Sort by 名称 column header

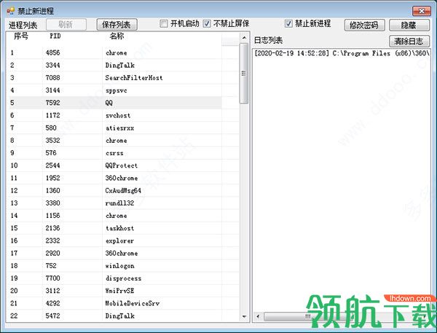117,36
